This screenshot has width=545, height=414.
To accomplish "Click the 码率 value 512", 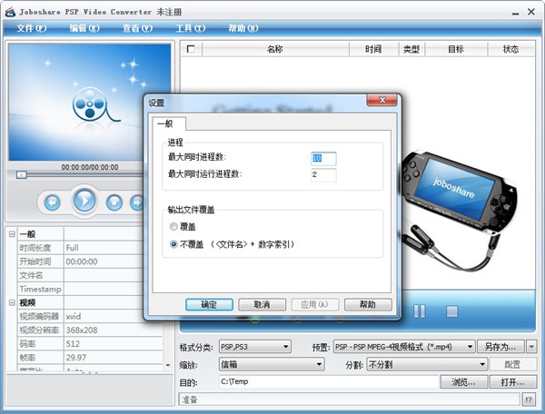I will click(73, 344).
